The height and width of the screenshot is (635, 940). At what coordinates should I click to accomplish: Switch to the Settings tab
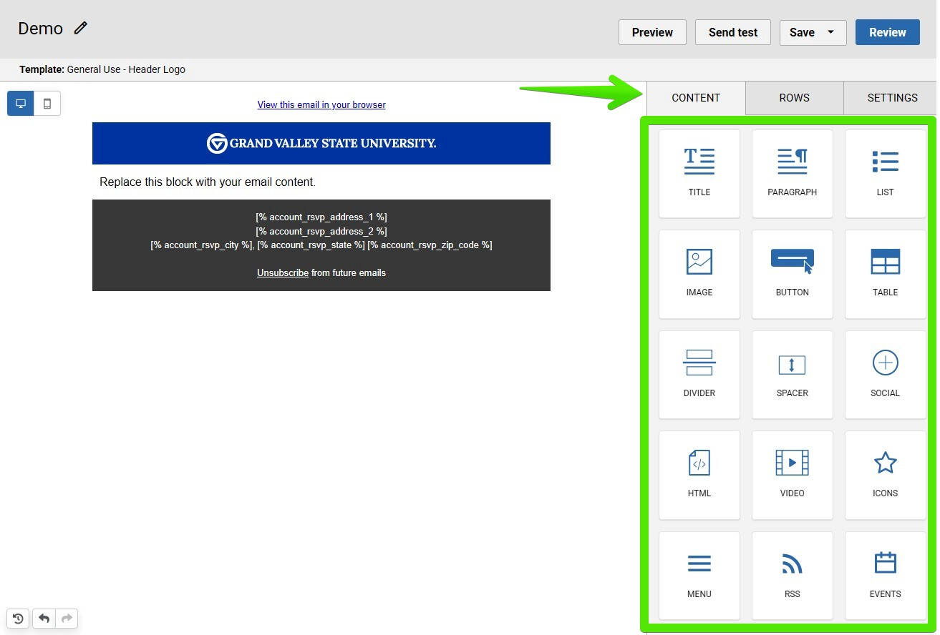click(892, 98)
